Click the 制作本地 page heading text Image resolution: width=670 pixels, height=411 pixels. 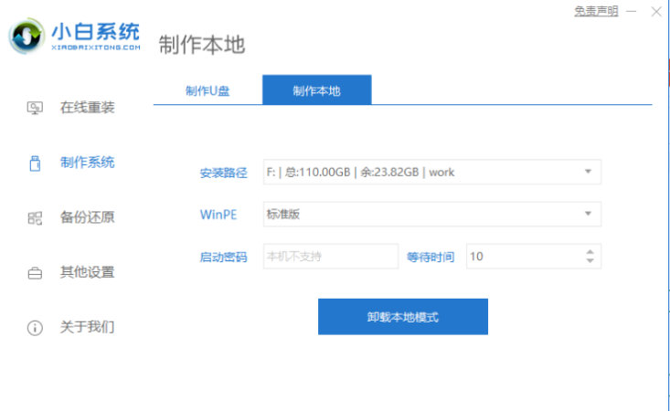coord(202,45)
